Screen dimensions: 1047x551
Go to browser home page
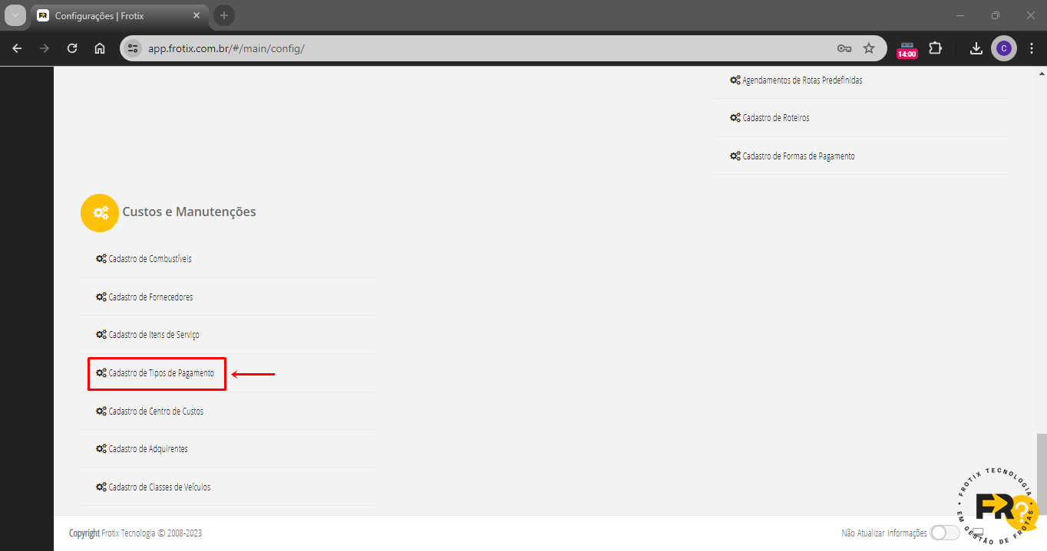click(100, 48)
